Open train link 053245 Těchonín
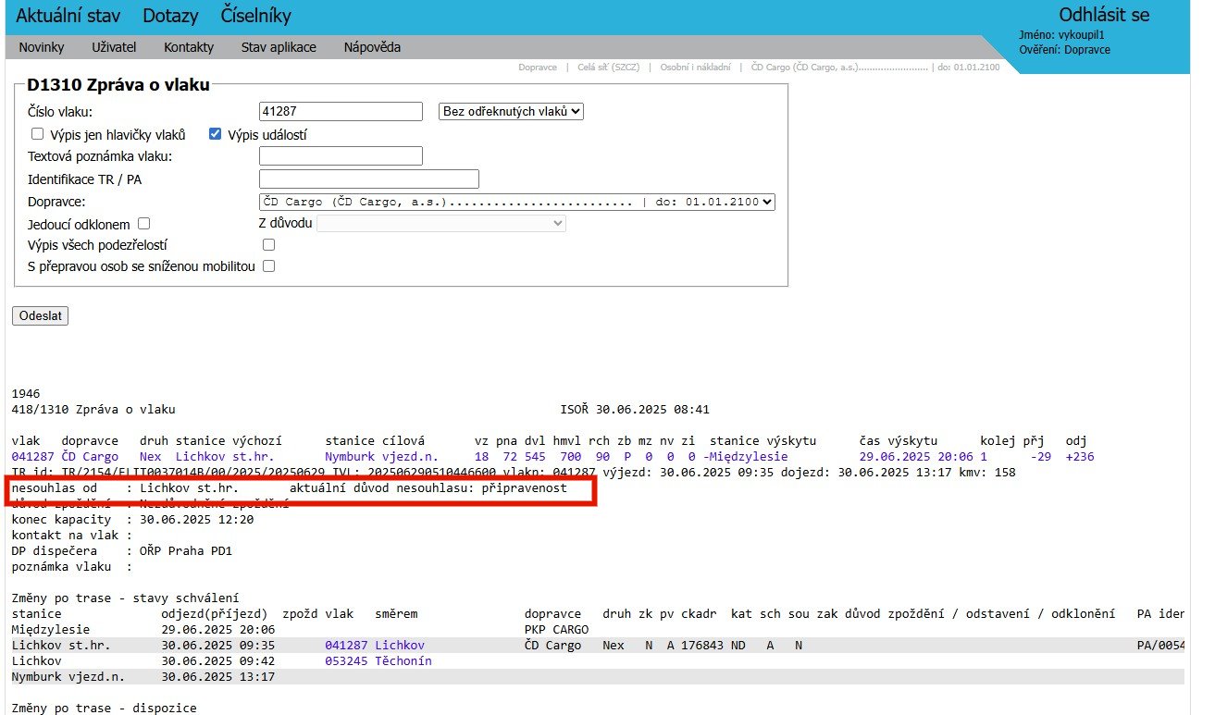 (x=378, y=661)
